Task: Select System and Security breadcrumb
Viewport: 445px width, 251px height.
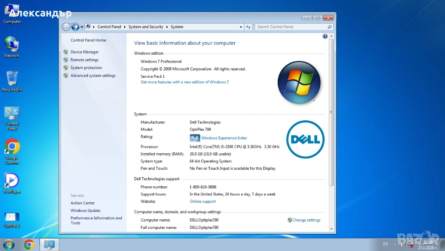Action: pyautogui.click(x=146, y=27)
